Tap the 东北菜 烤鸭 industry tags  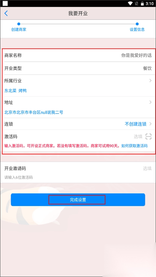[15, 91]
